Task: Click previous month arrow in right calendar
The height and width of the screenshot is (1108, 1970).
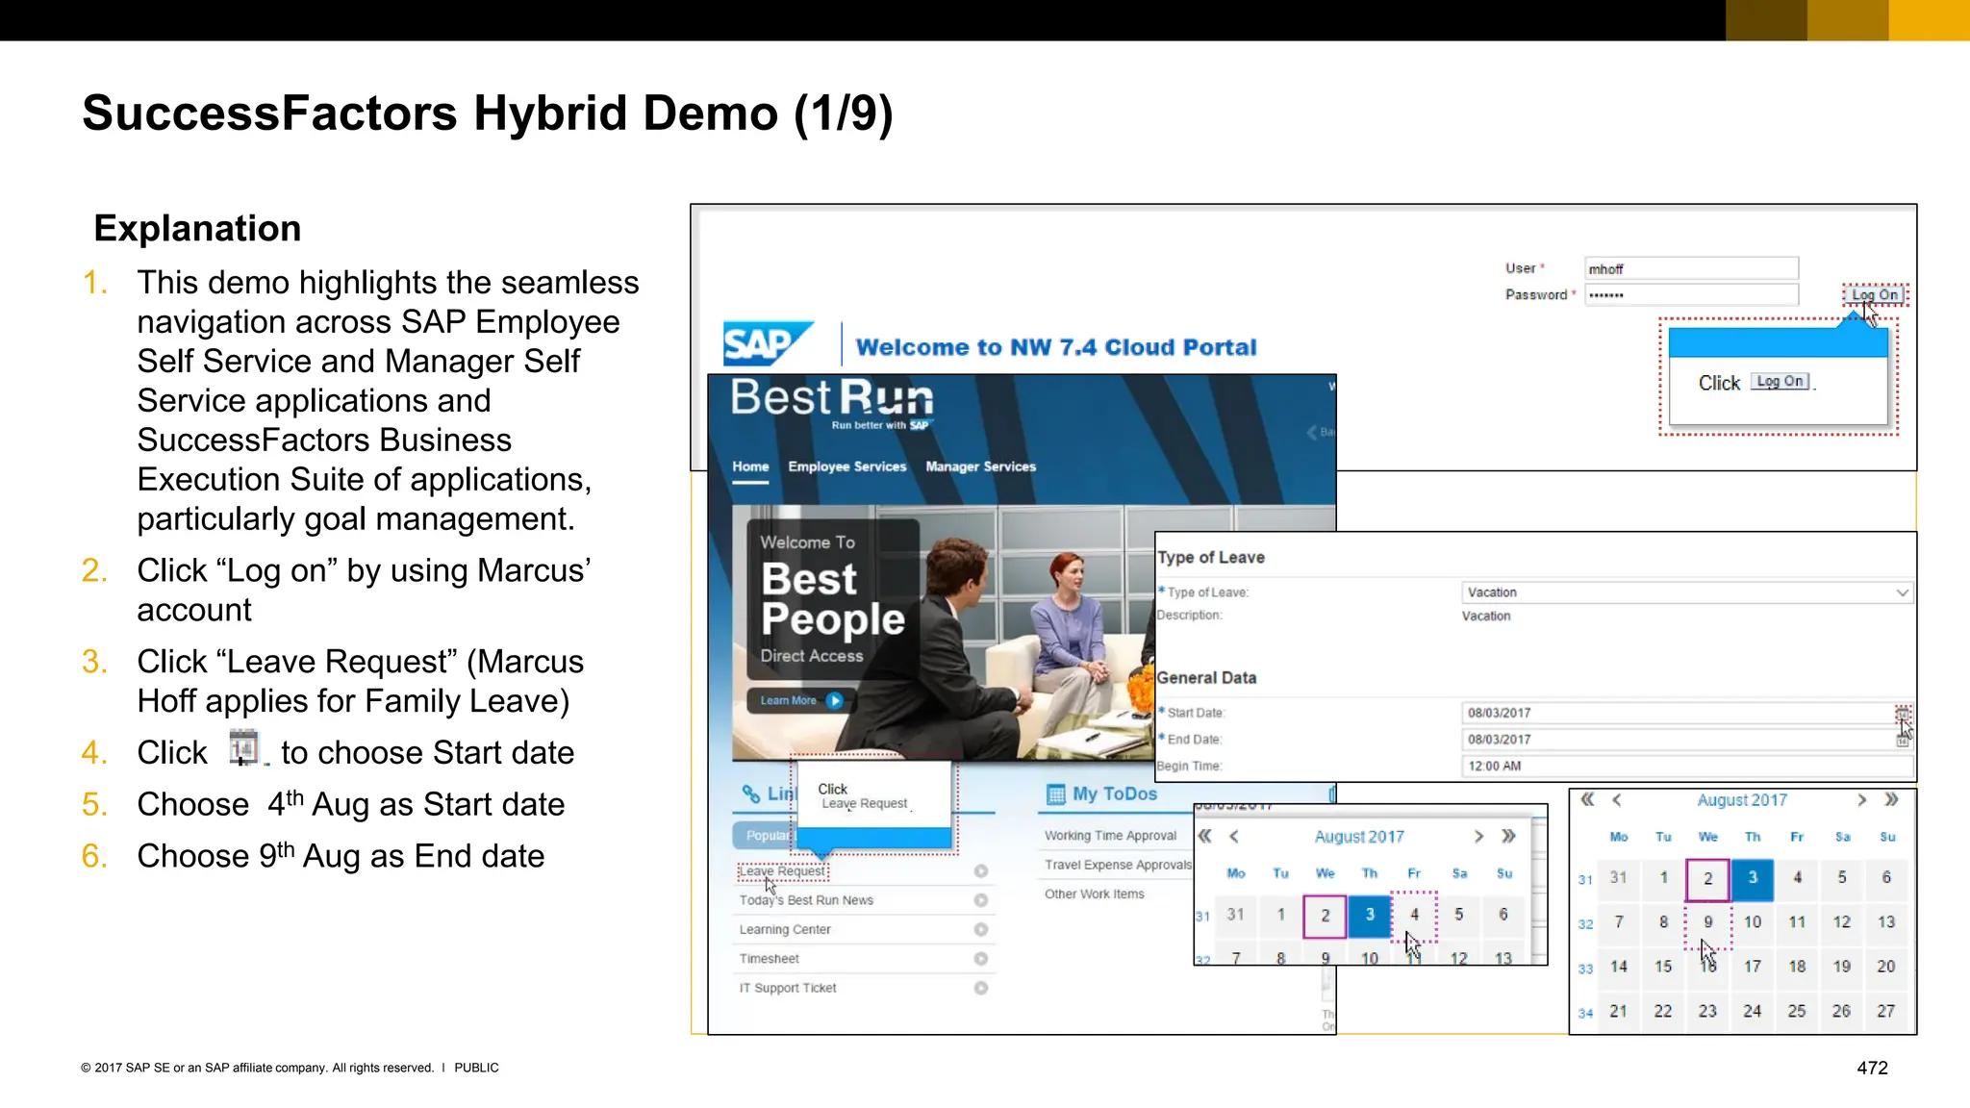Action: (x=1617, y=799)
